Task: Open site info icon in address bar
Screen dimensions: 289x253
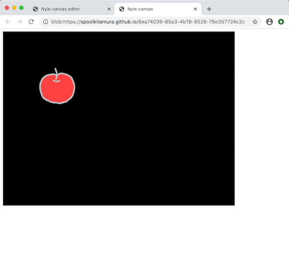Action: click(46, 22)
